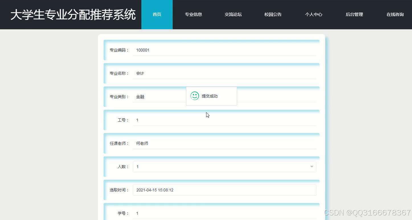Click the 大学生专业分配推荐系统 site title
Image resolution: width=412 pixels, height=220 pixels.
[x=73, y=15]
